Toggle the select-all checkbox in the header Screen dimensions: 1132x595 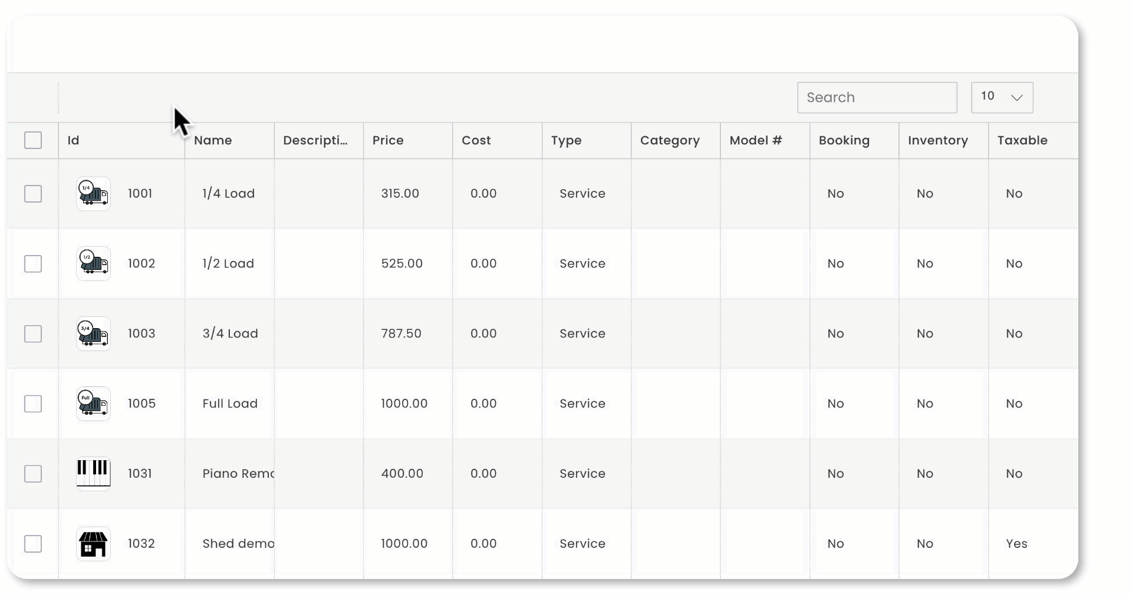33,140
